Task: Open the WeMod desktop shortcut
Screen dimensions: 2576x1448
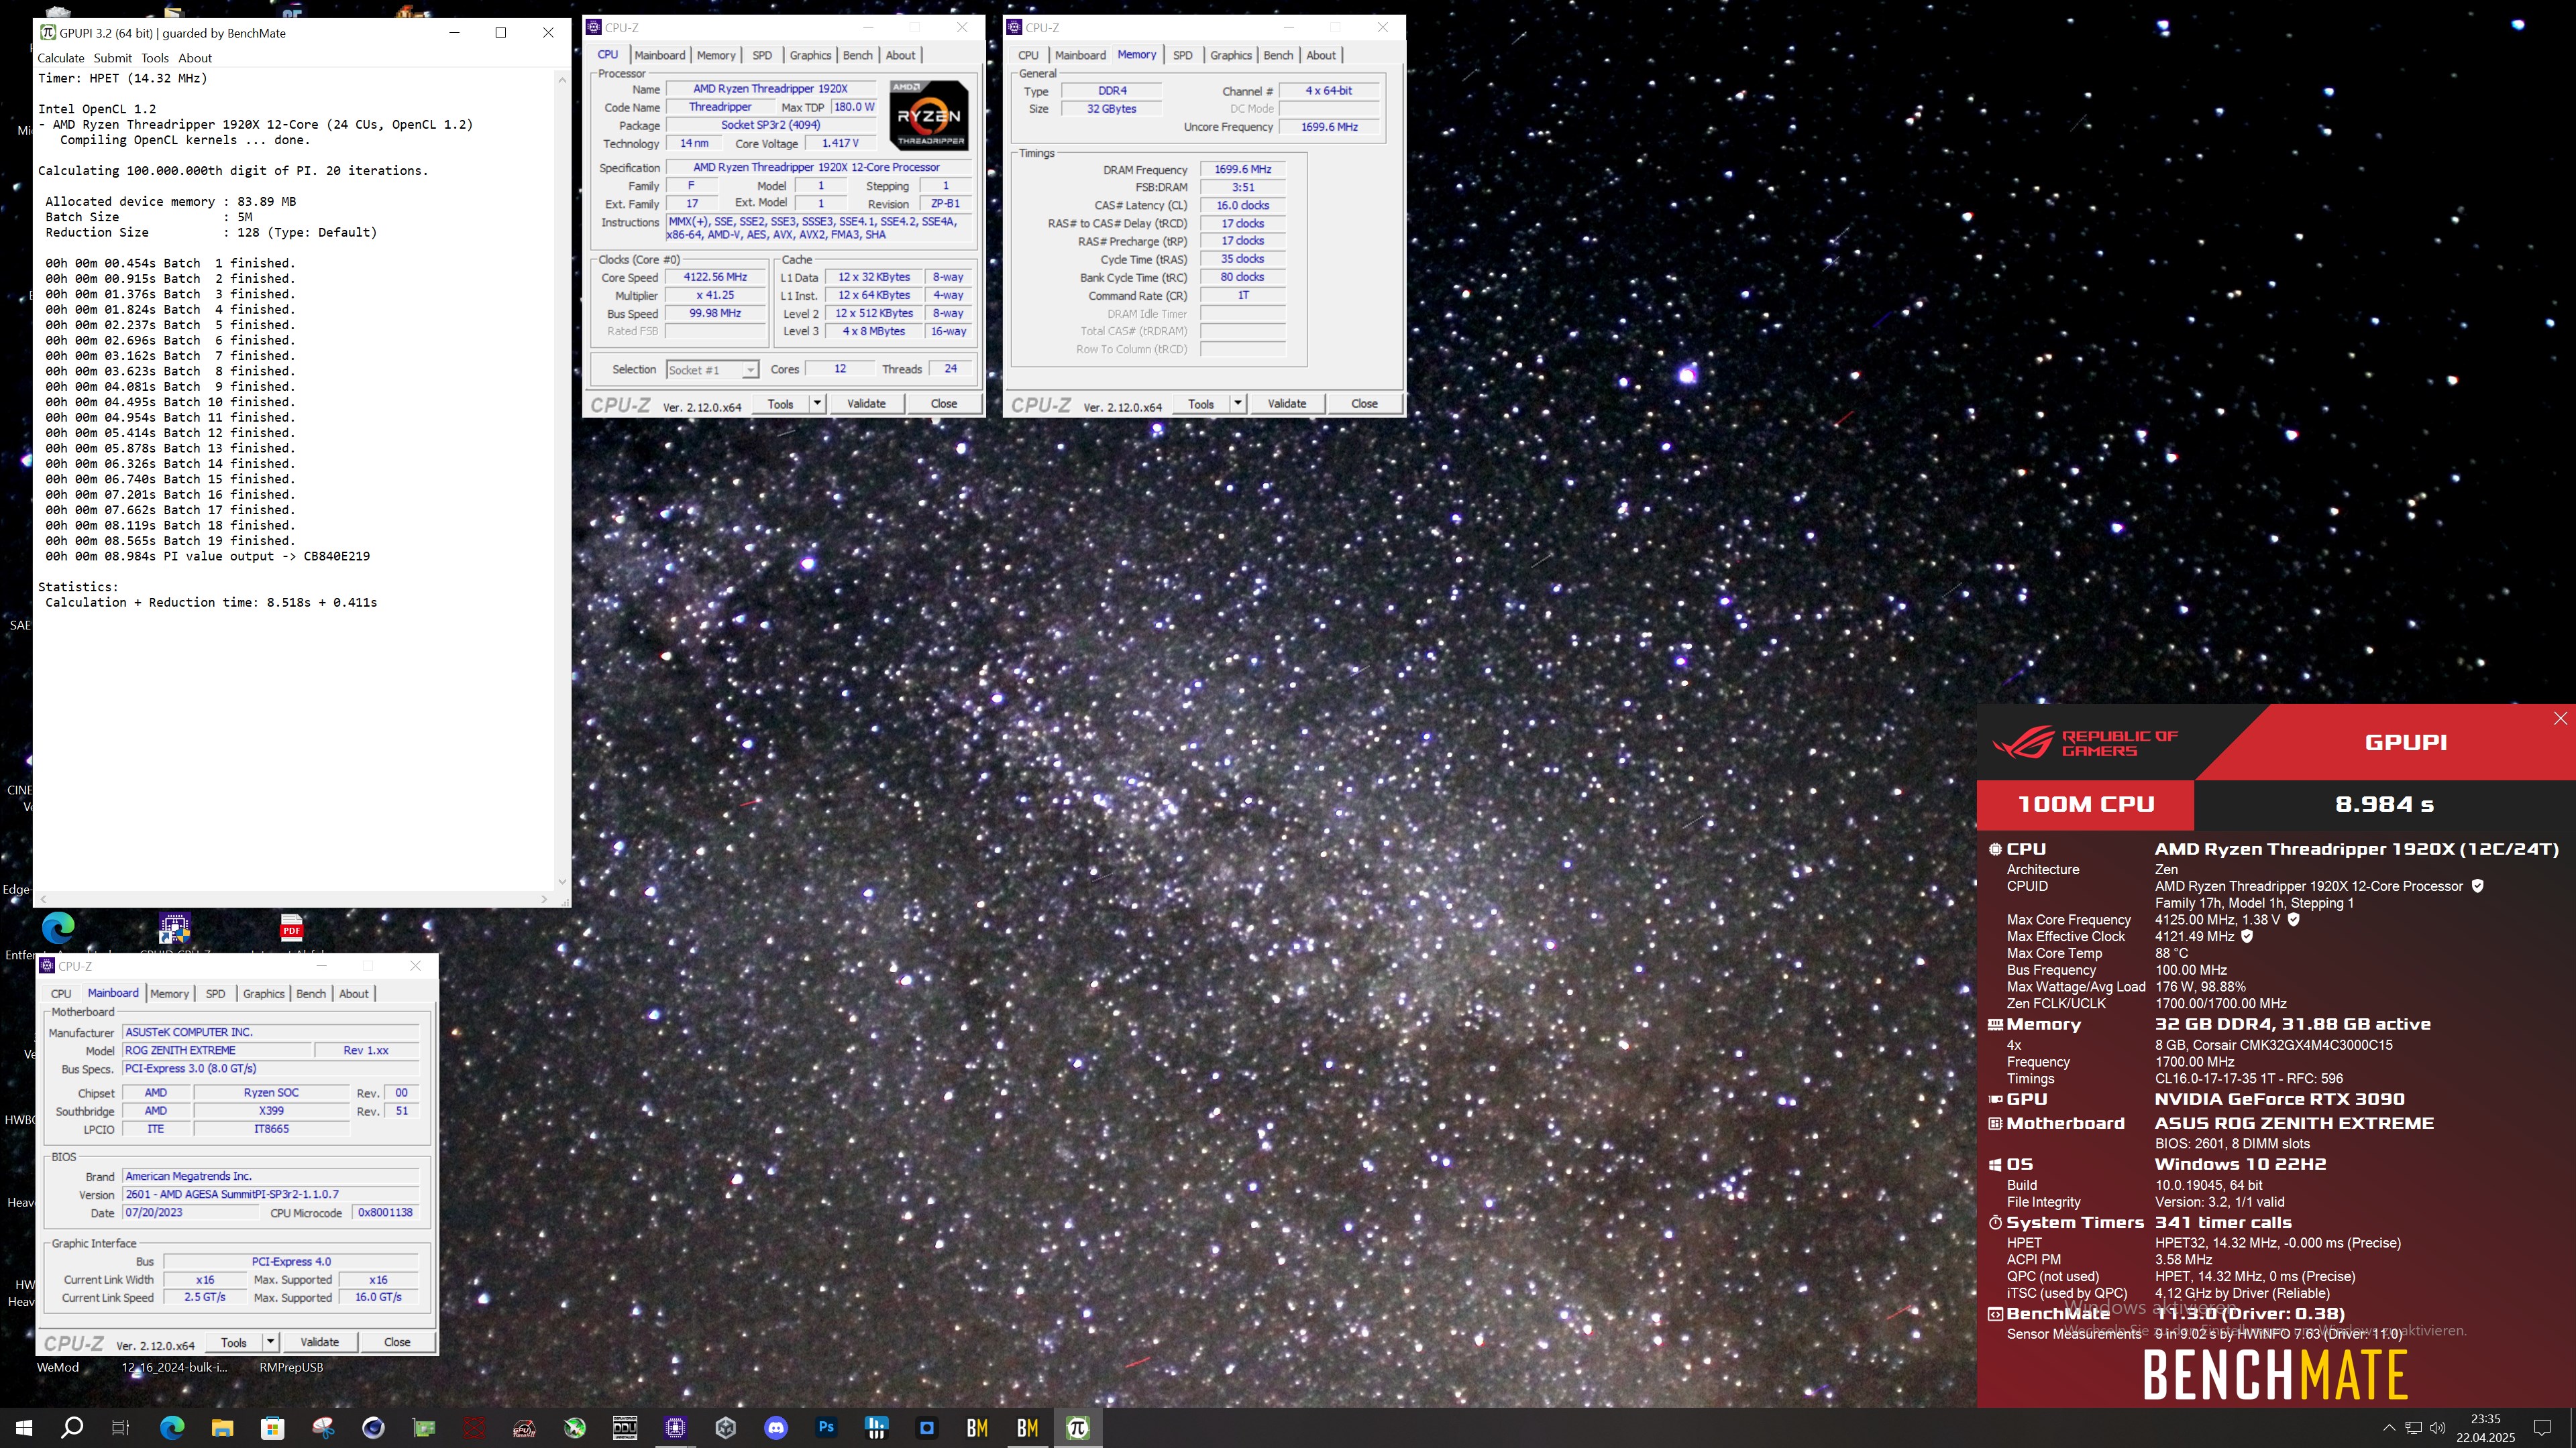Action: (58, 1367)
